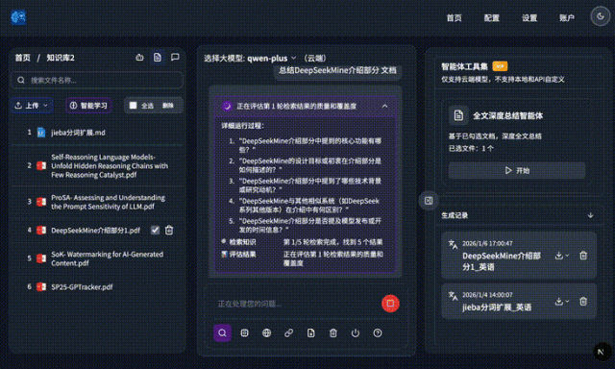
Task: Stop generation with red stop button
Action: pos(390,303)
